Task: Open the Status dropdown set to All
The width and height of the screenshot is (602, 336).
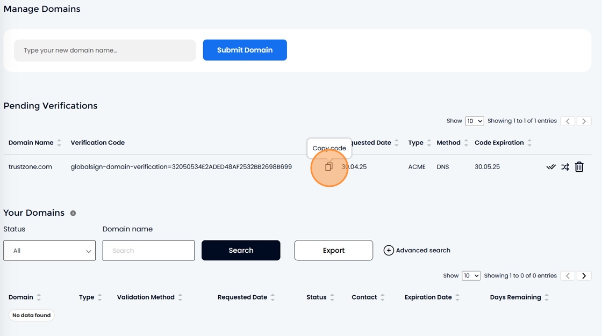Action: (49, 251)
